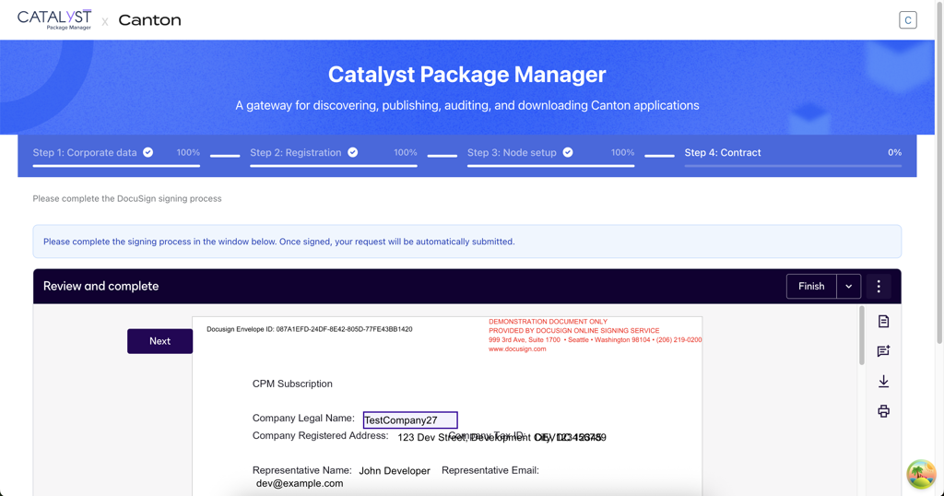Screen dimensions: 944x496
Task: Open the www.docusign.com link
Action: point(517,349)
